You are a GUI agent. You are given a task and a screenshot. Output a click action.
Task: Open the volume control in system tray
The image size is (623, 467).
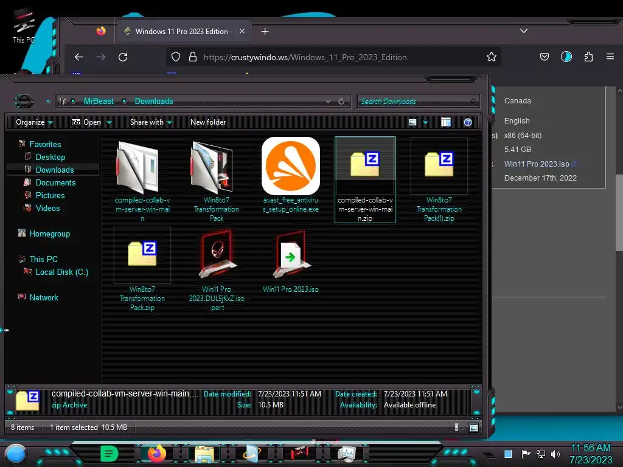pos(555,454)
